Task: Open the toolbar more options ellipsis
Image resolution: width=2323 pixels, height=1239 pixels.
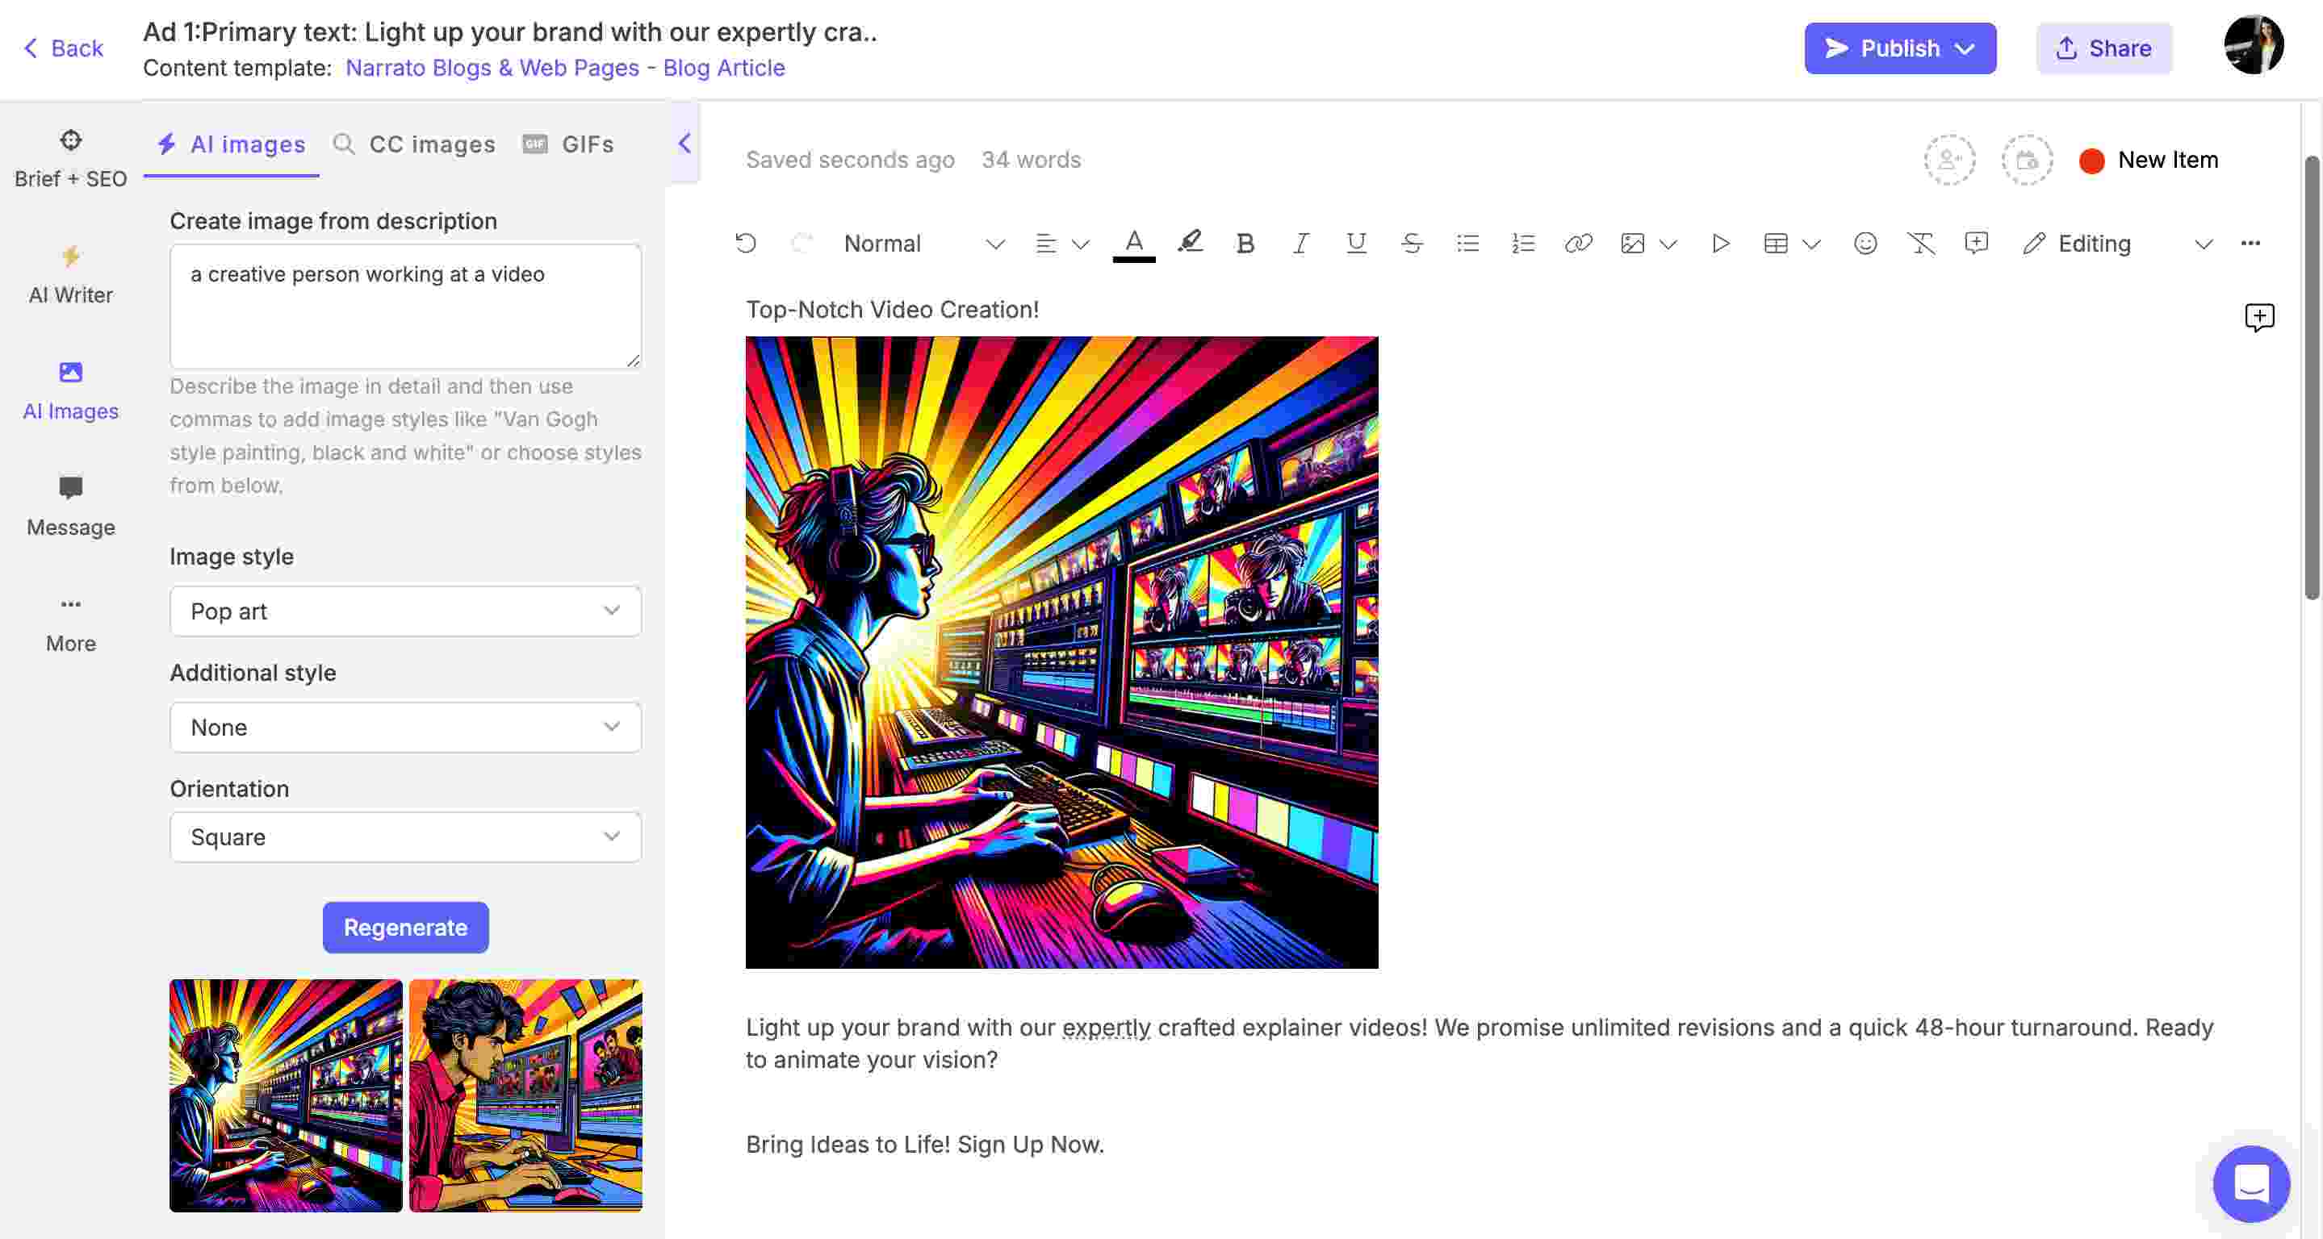Action: 2250,244
